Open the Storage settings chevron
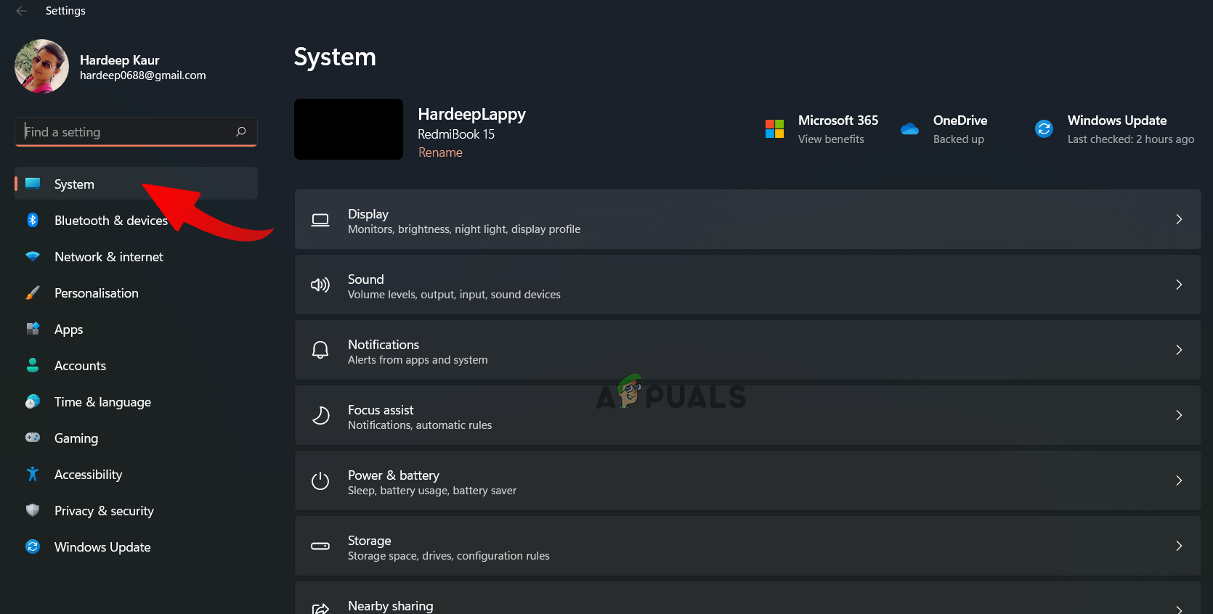 coord(1178,546)
